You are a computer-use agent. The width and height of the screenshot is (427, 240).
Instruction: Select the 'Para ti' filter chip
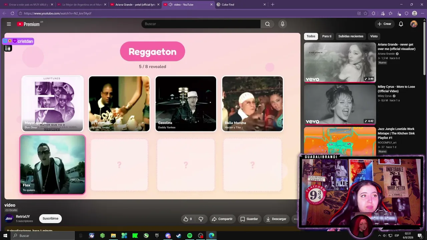[x=327, y=36]
